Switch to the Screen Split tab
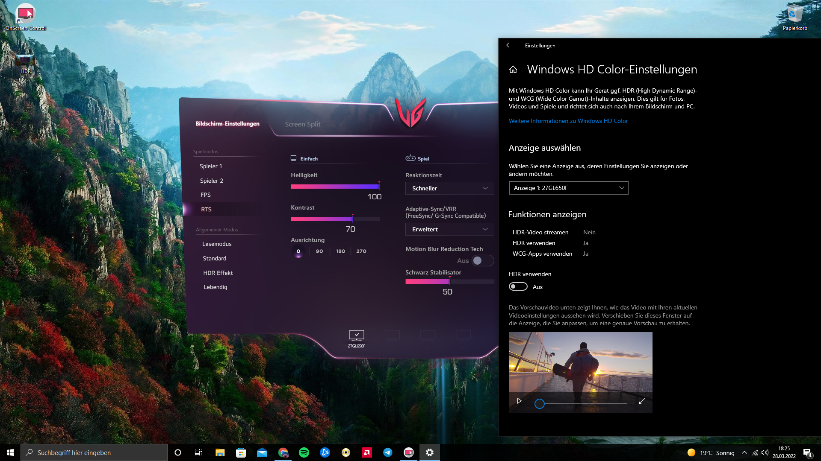Screen dimensions: 821x461 [302, 124]
